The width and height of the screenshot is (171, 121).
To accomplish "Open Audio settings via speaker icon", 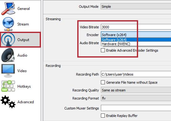I will click(x=8, y=55).
